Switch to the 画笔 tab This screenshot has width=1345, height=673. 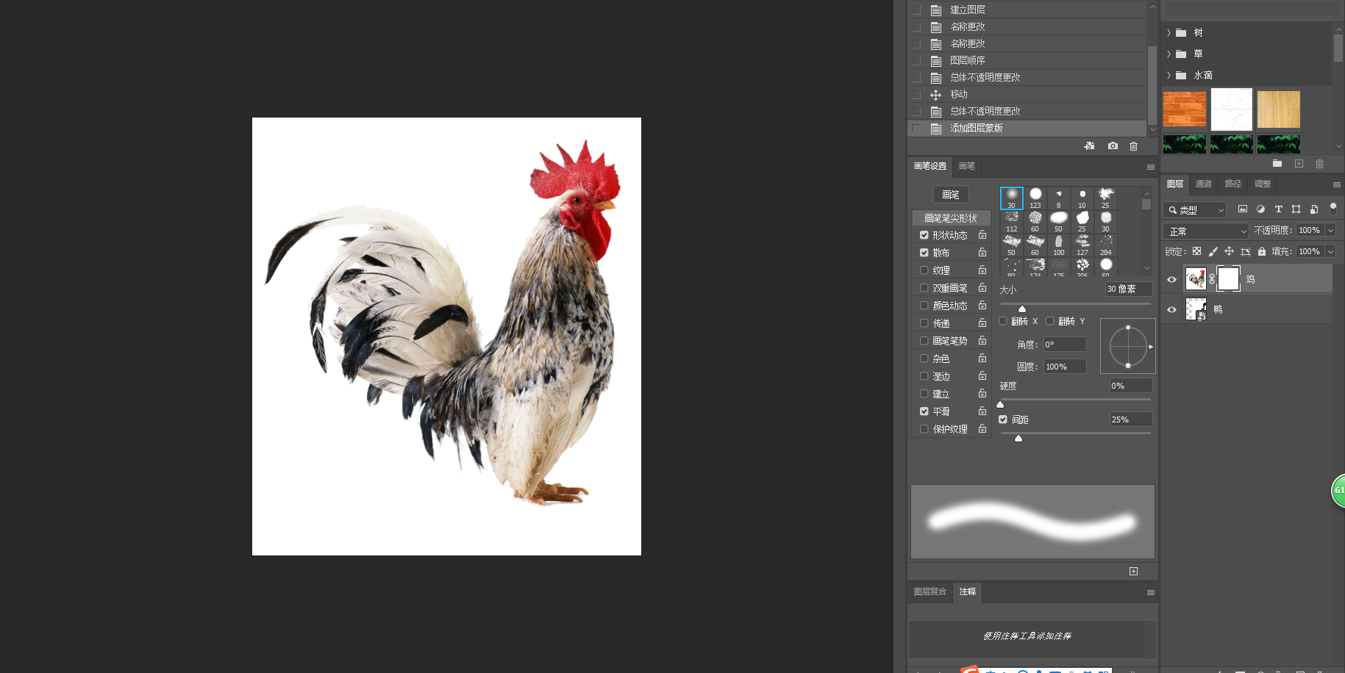(967, 166)
